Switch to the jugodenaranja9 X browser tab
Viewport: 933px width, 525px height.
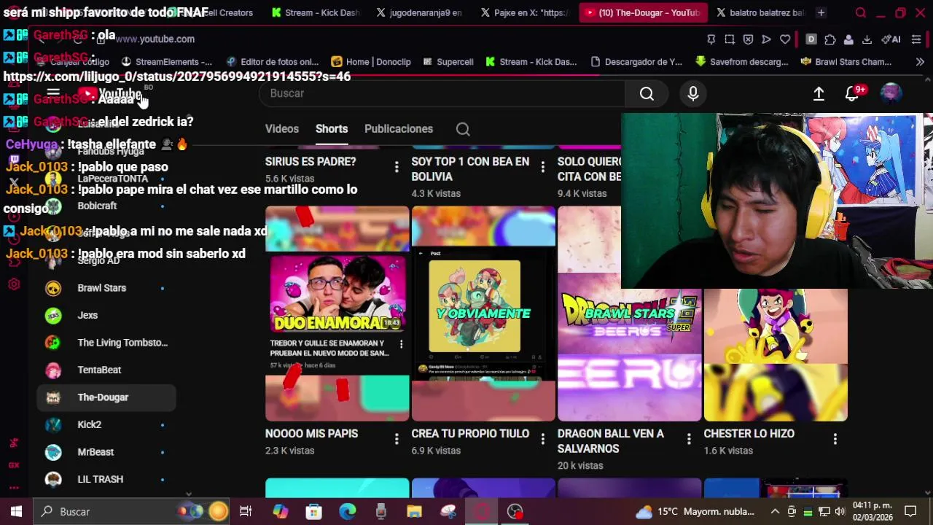pos(418,12)
